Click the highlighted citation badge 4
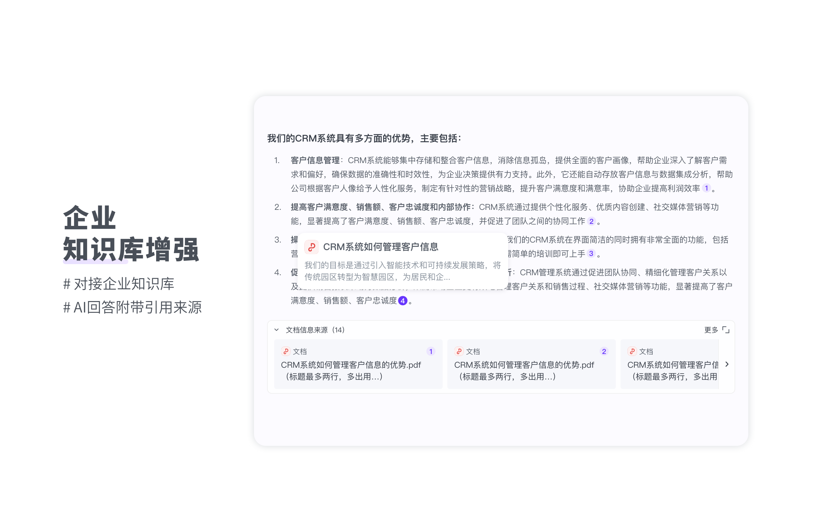Screen dimensions: 838x523 pos(403,301)
